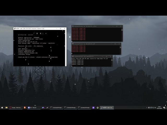
Task: Open the multicolored diamond taskbar icon
Action: click(98, 108)
